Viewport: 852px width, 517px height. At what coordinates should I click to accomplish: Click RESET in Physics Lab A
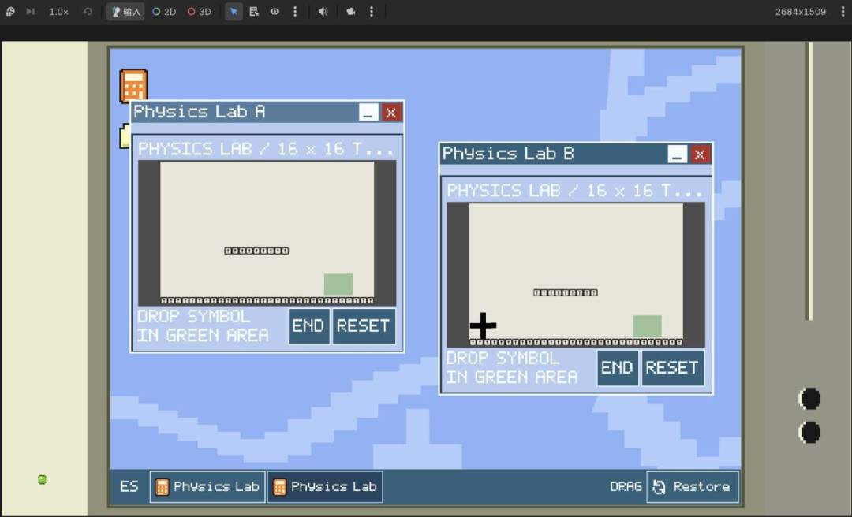(x=364, y=325)
